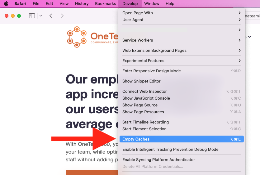
Task: Choose Start Timeline Recording
Action: [x=182, y=122]
